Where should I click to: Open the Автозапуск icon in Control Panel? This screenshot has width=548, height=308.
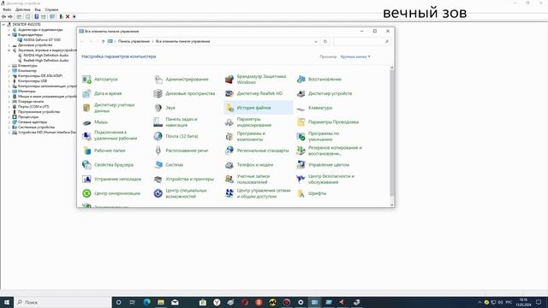click(100, 80)
